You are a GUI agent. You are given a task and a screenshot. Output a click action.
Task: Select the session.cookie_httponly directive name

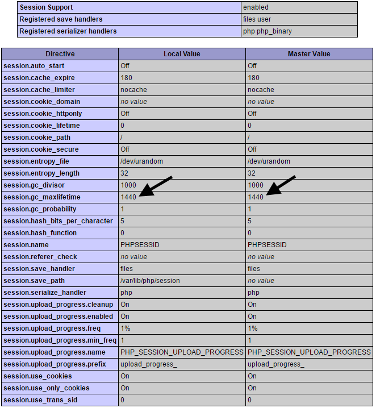pyautogui.click(x=43, y=114)
